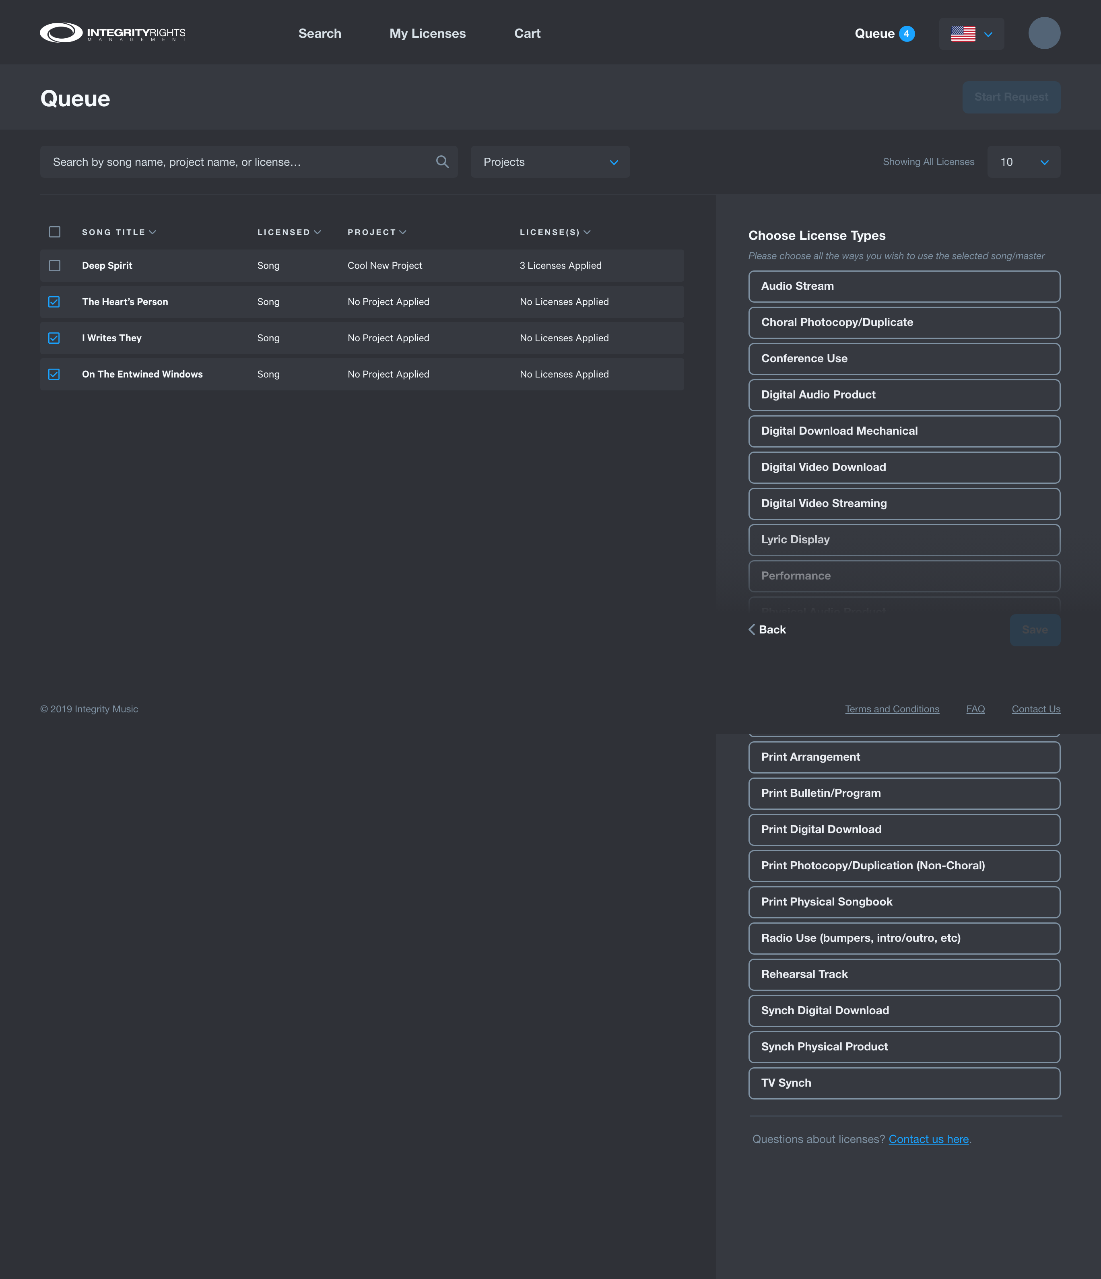Click the Contact us here link
1101x1279 pixels.
coord(928,1139)
